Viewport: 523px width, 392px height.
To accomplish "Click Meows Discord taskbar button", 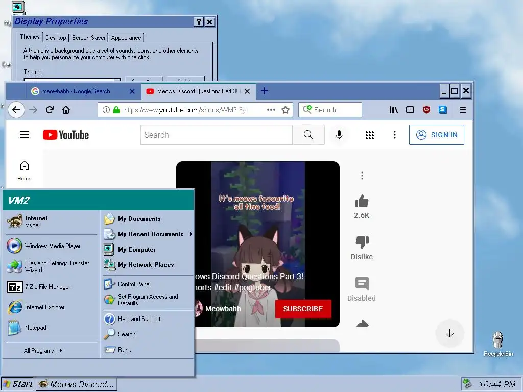I will (77, 384).
